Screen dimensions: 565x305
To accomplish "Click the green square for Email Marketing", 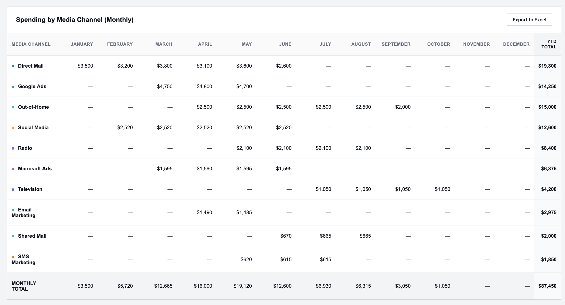I will point(13,210).
